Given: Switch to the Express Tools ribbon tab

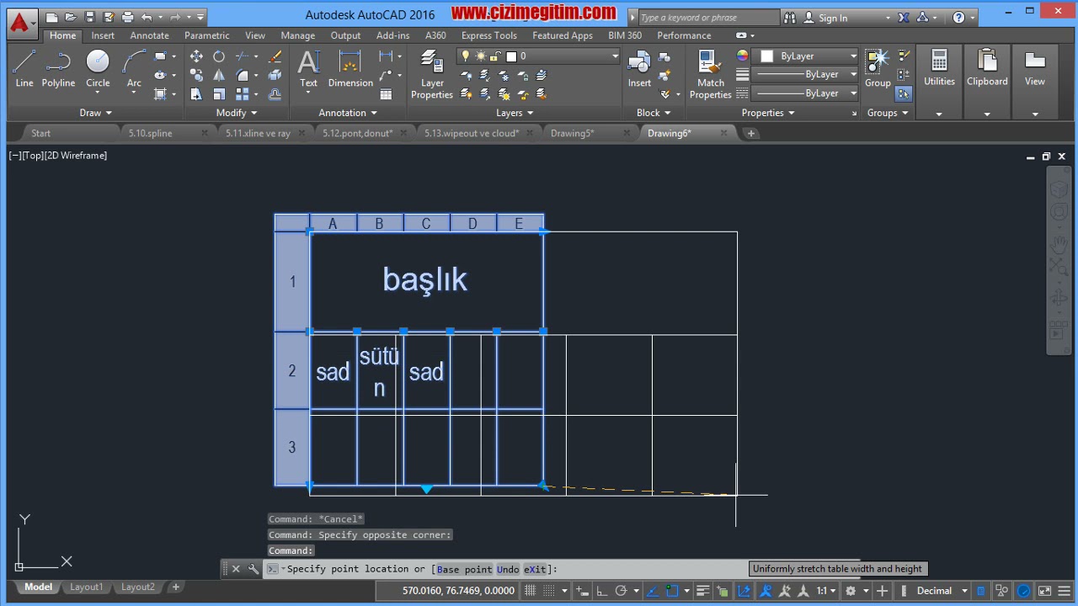Looking at the screenshot, I should 488,35.
